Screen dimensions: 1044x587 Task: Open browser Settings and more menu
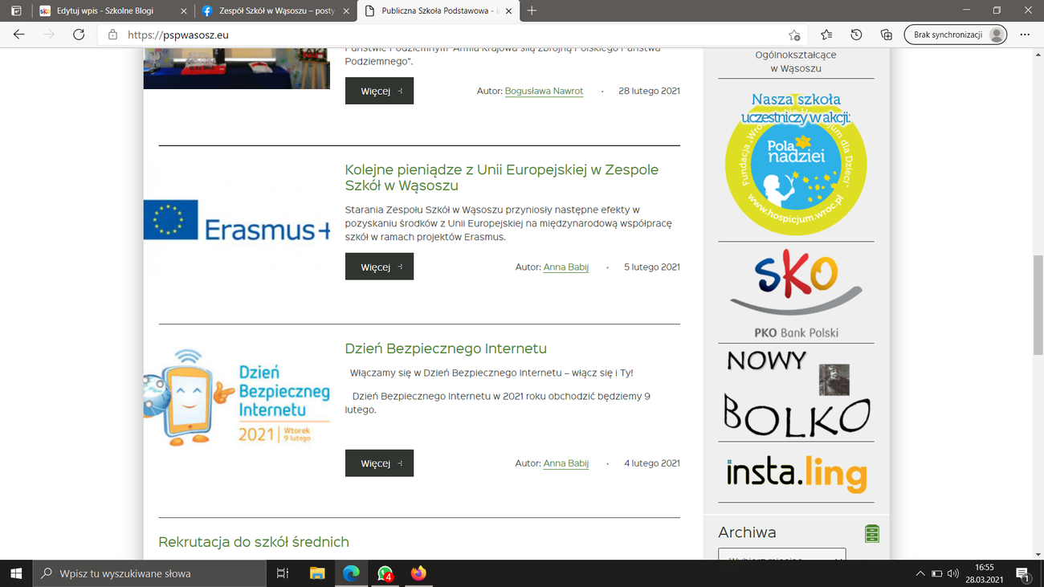pos(1025,35)
